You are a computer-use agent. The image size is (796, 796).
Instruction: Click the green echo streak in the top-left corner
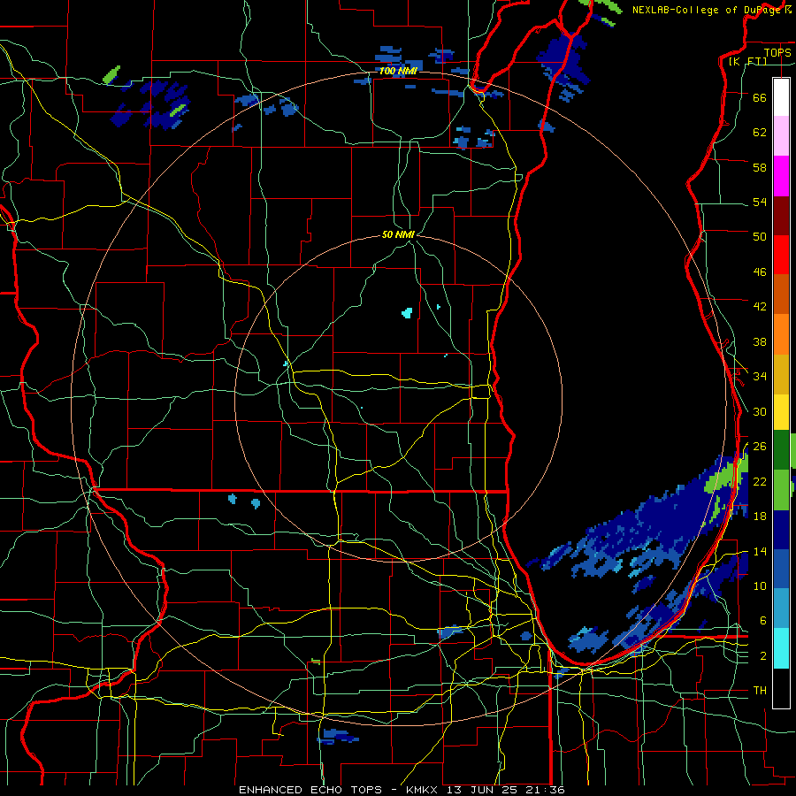pos(111,74)
